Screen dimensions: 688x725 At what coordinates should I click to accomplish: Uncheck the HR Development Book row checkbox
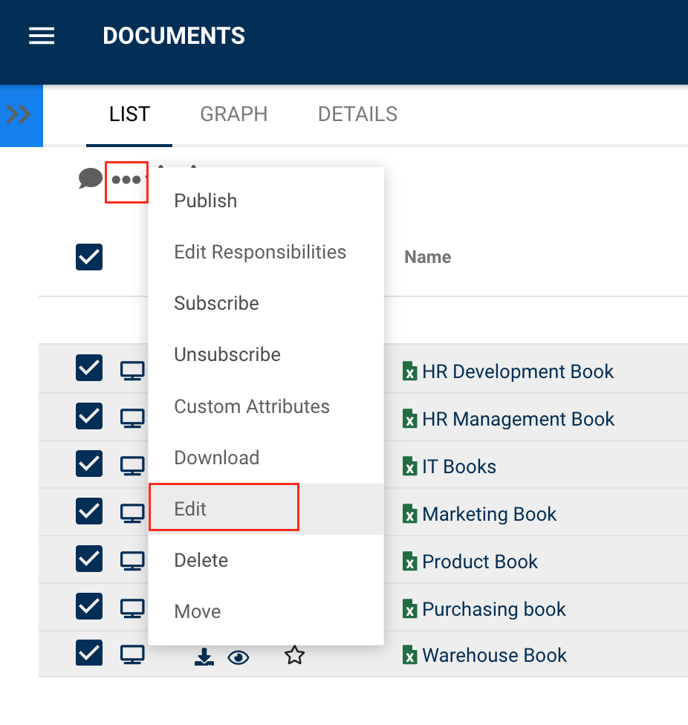(x=89, y=368)
